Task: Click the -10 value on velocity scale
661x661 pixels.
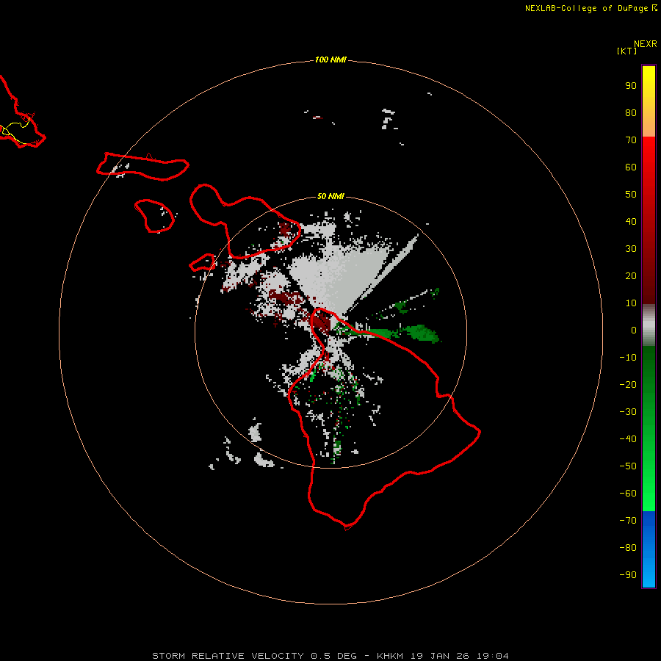Action: [628, 358]
